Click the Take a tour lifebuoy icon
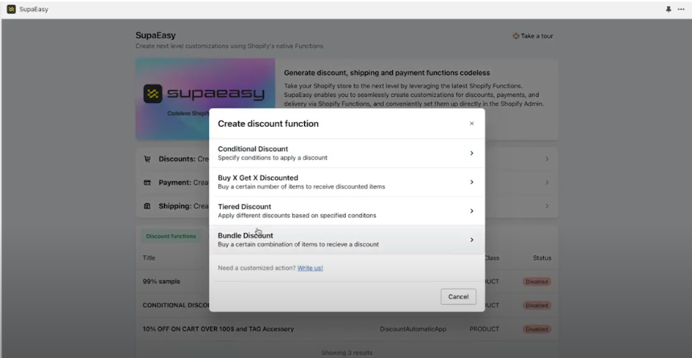The height and width of the screenshot is (358, 692). coord(516,36)
